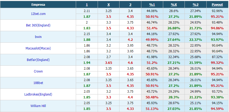229x112 pixels.
Task: Select Bet 365 opening %1 value 46.74%
Action: [x=152, y=23]
